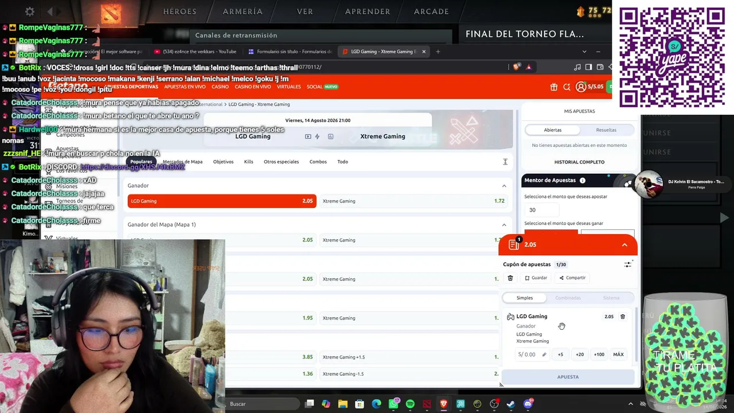Open CASINO in Betano navigation
734x413 pixels.
[220, 87]
